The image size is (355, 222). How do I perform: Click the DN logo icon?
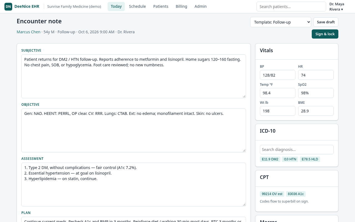8,6
